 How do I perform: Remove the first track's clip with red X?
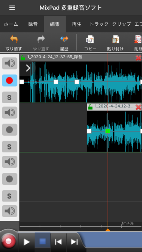pos(138,58)
